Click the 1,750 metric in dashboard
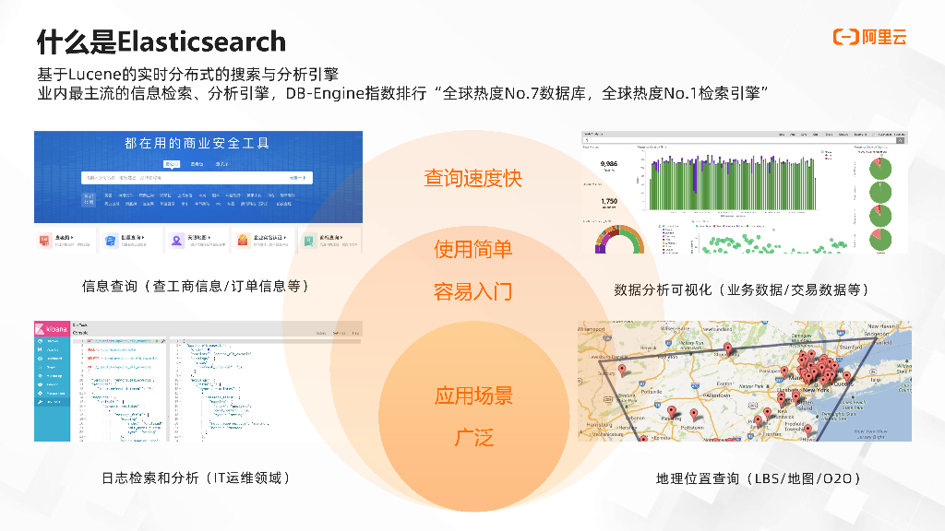945x531 pixels. [x=609, y=201]
